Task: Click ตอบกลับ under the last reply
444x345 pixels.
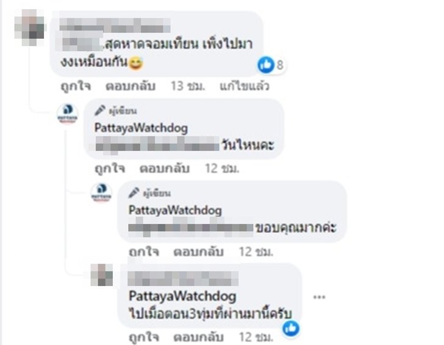Action: (198, 337)
